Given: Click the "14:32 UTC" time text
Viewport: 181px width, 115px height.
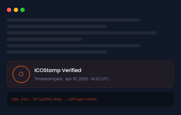Looking at the screenshot, I should coord(100,79).
